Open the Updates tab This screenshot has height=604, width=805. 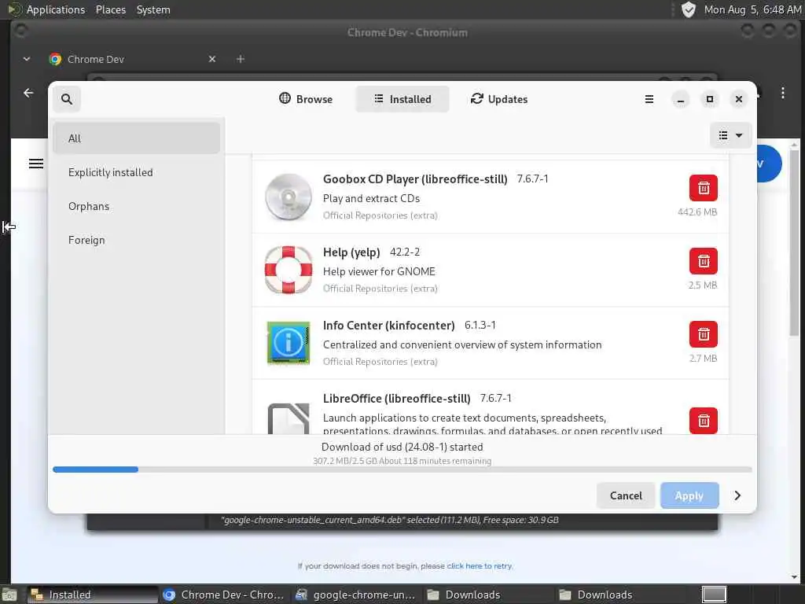click(x=499, y=99)
